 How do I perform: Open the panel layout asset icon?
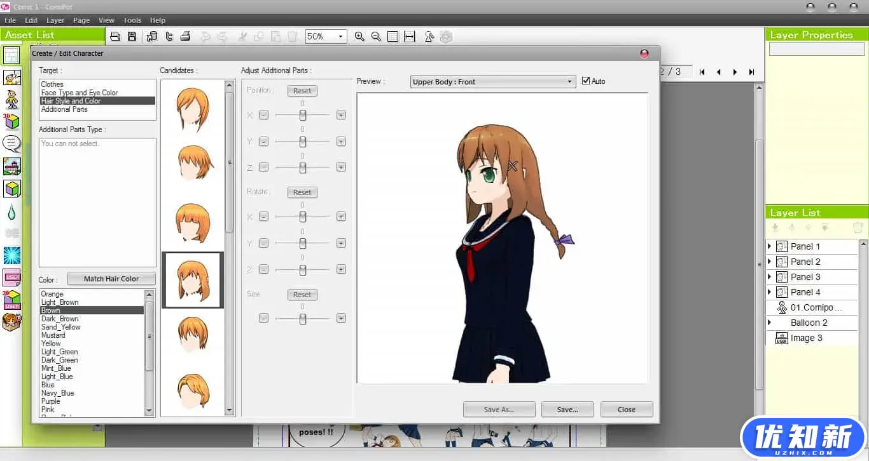pos(11,56)
